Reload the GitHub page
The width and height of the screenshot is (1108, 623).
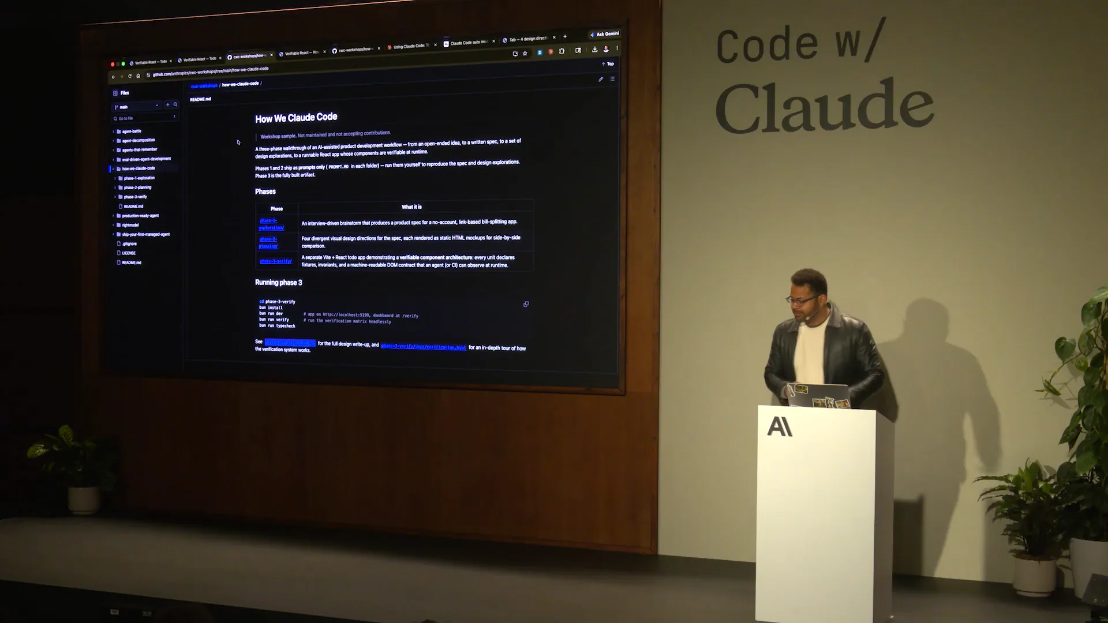130,76
